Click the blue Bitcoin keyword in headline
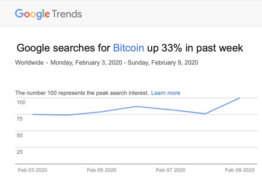The height and width of the screenshot is (184, 262). pyautogui.click(x=128, y=48)
